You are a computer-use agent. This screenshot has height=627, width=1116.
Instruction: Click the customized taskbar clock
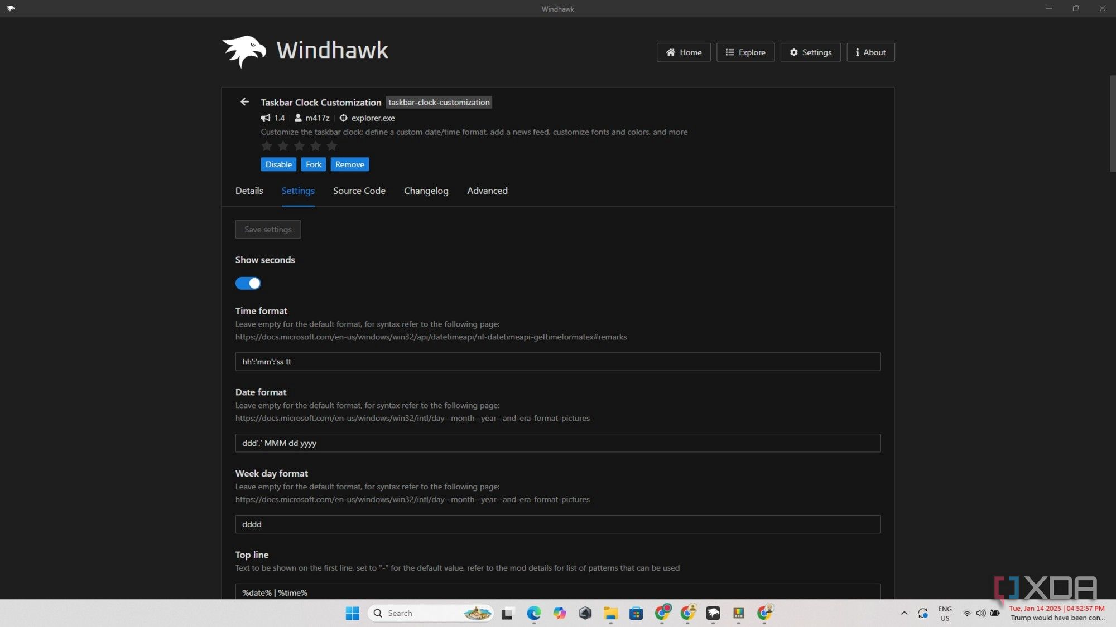(x=1057, y=613)
